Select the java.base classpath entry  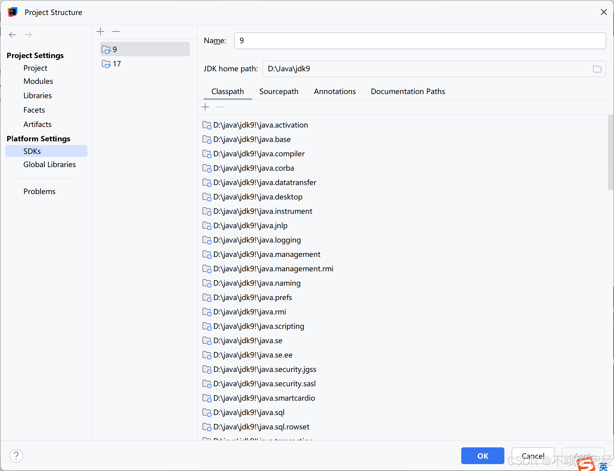252,139
